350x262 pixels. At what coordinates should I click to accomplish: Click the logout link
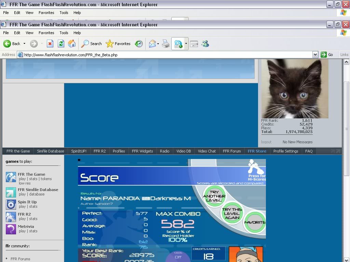[266, 142]
